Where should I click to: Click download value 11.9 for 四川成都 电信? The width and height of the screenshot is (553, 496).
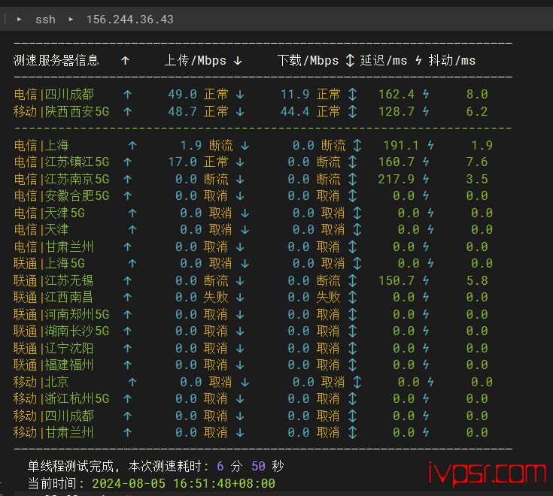point(295,94)
